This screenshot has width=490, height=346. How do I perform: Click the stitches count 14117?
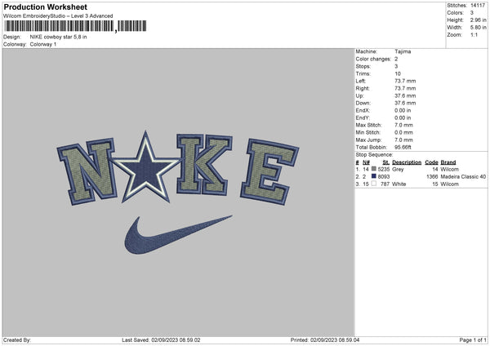click(478, 6)
